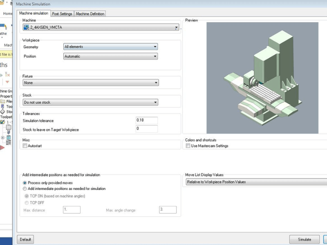
Task: Click the red insert arrow in Toolpaths tree
Action: pos(2,148)
